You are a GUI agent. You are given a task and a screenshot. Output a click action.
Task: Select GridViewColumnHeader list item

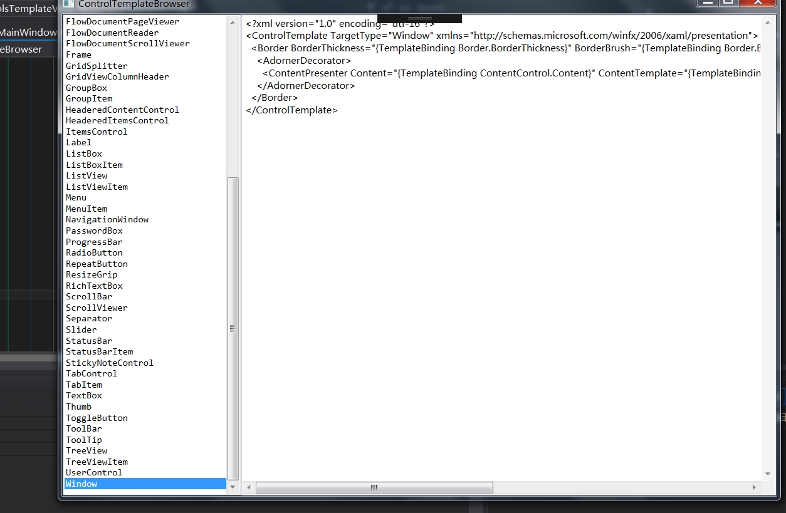(x=145, y=76)
